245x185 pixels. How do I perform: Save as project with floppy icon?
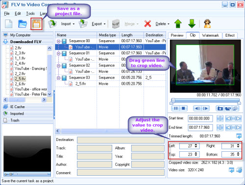click(x=36, y=24)
